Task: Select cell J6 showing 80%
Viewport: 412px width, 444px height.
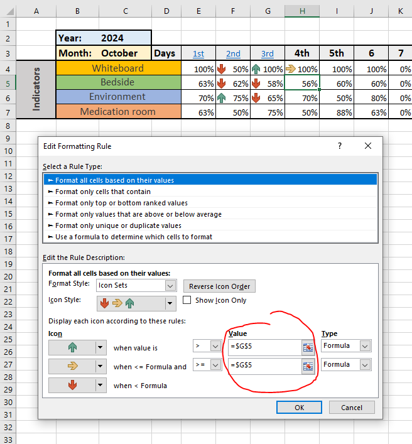Action: pyautogui.click(x=371, y=97)
